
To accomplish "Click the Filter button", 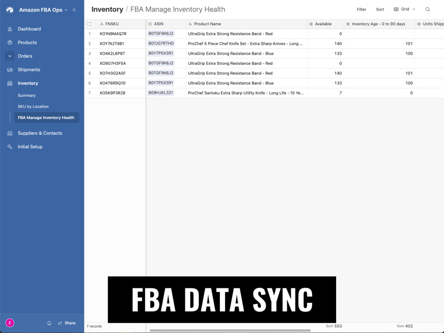I will click(361, 9).
